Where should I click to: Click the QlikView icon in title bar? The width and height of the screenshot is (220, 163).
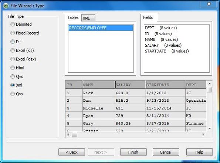click(6, 6)
